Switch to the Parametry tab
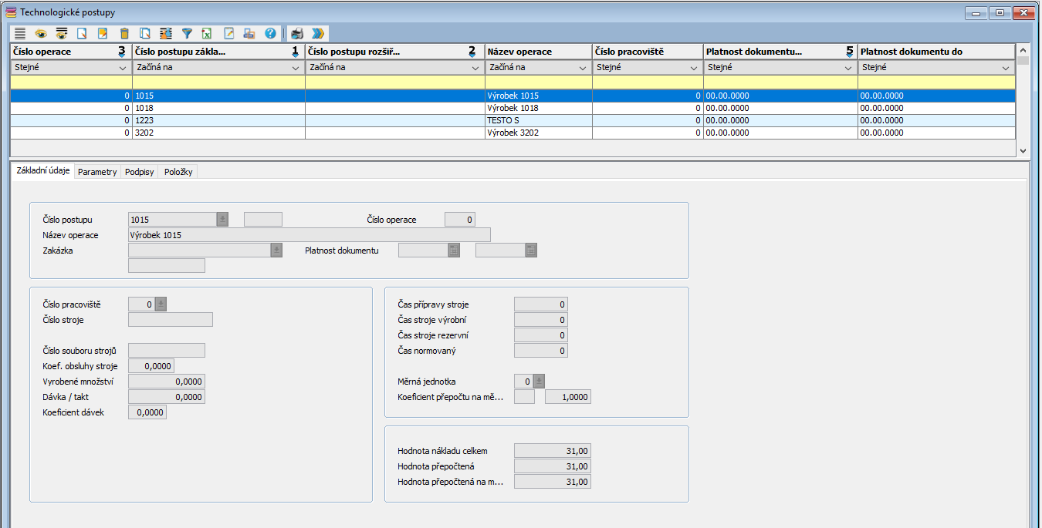The height and width of the screenshot is (528, 1042). coord(97,172)
